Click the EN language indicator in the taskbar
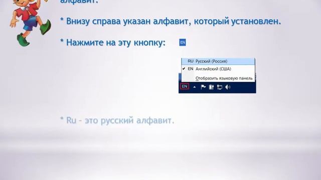This screenshot has width=321, height=180. (x=185, y=86)
